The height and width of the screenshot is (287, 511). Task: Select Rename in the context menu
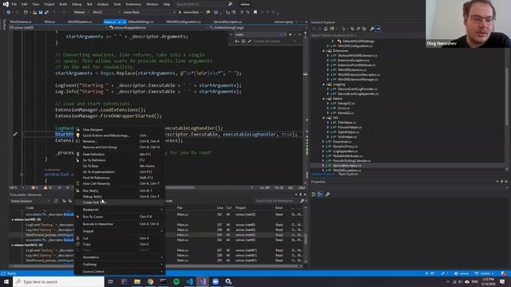coord(119,141)
